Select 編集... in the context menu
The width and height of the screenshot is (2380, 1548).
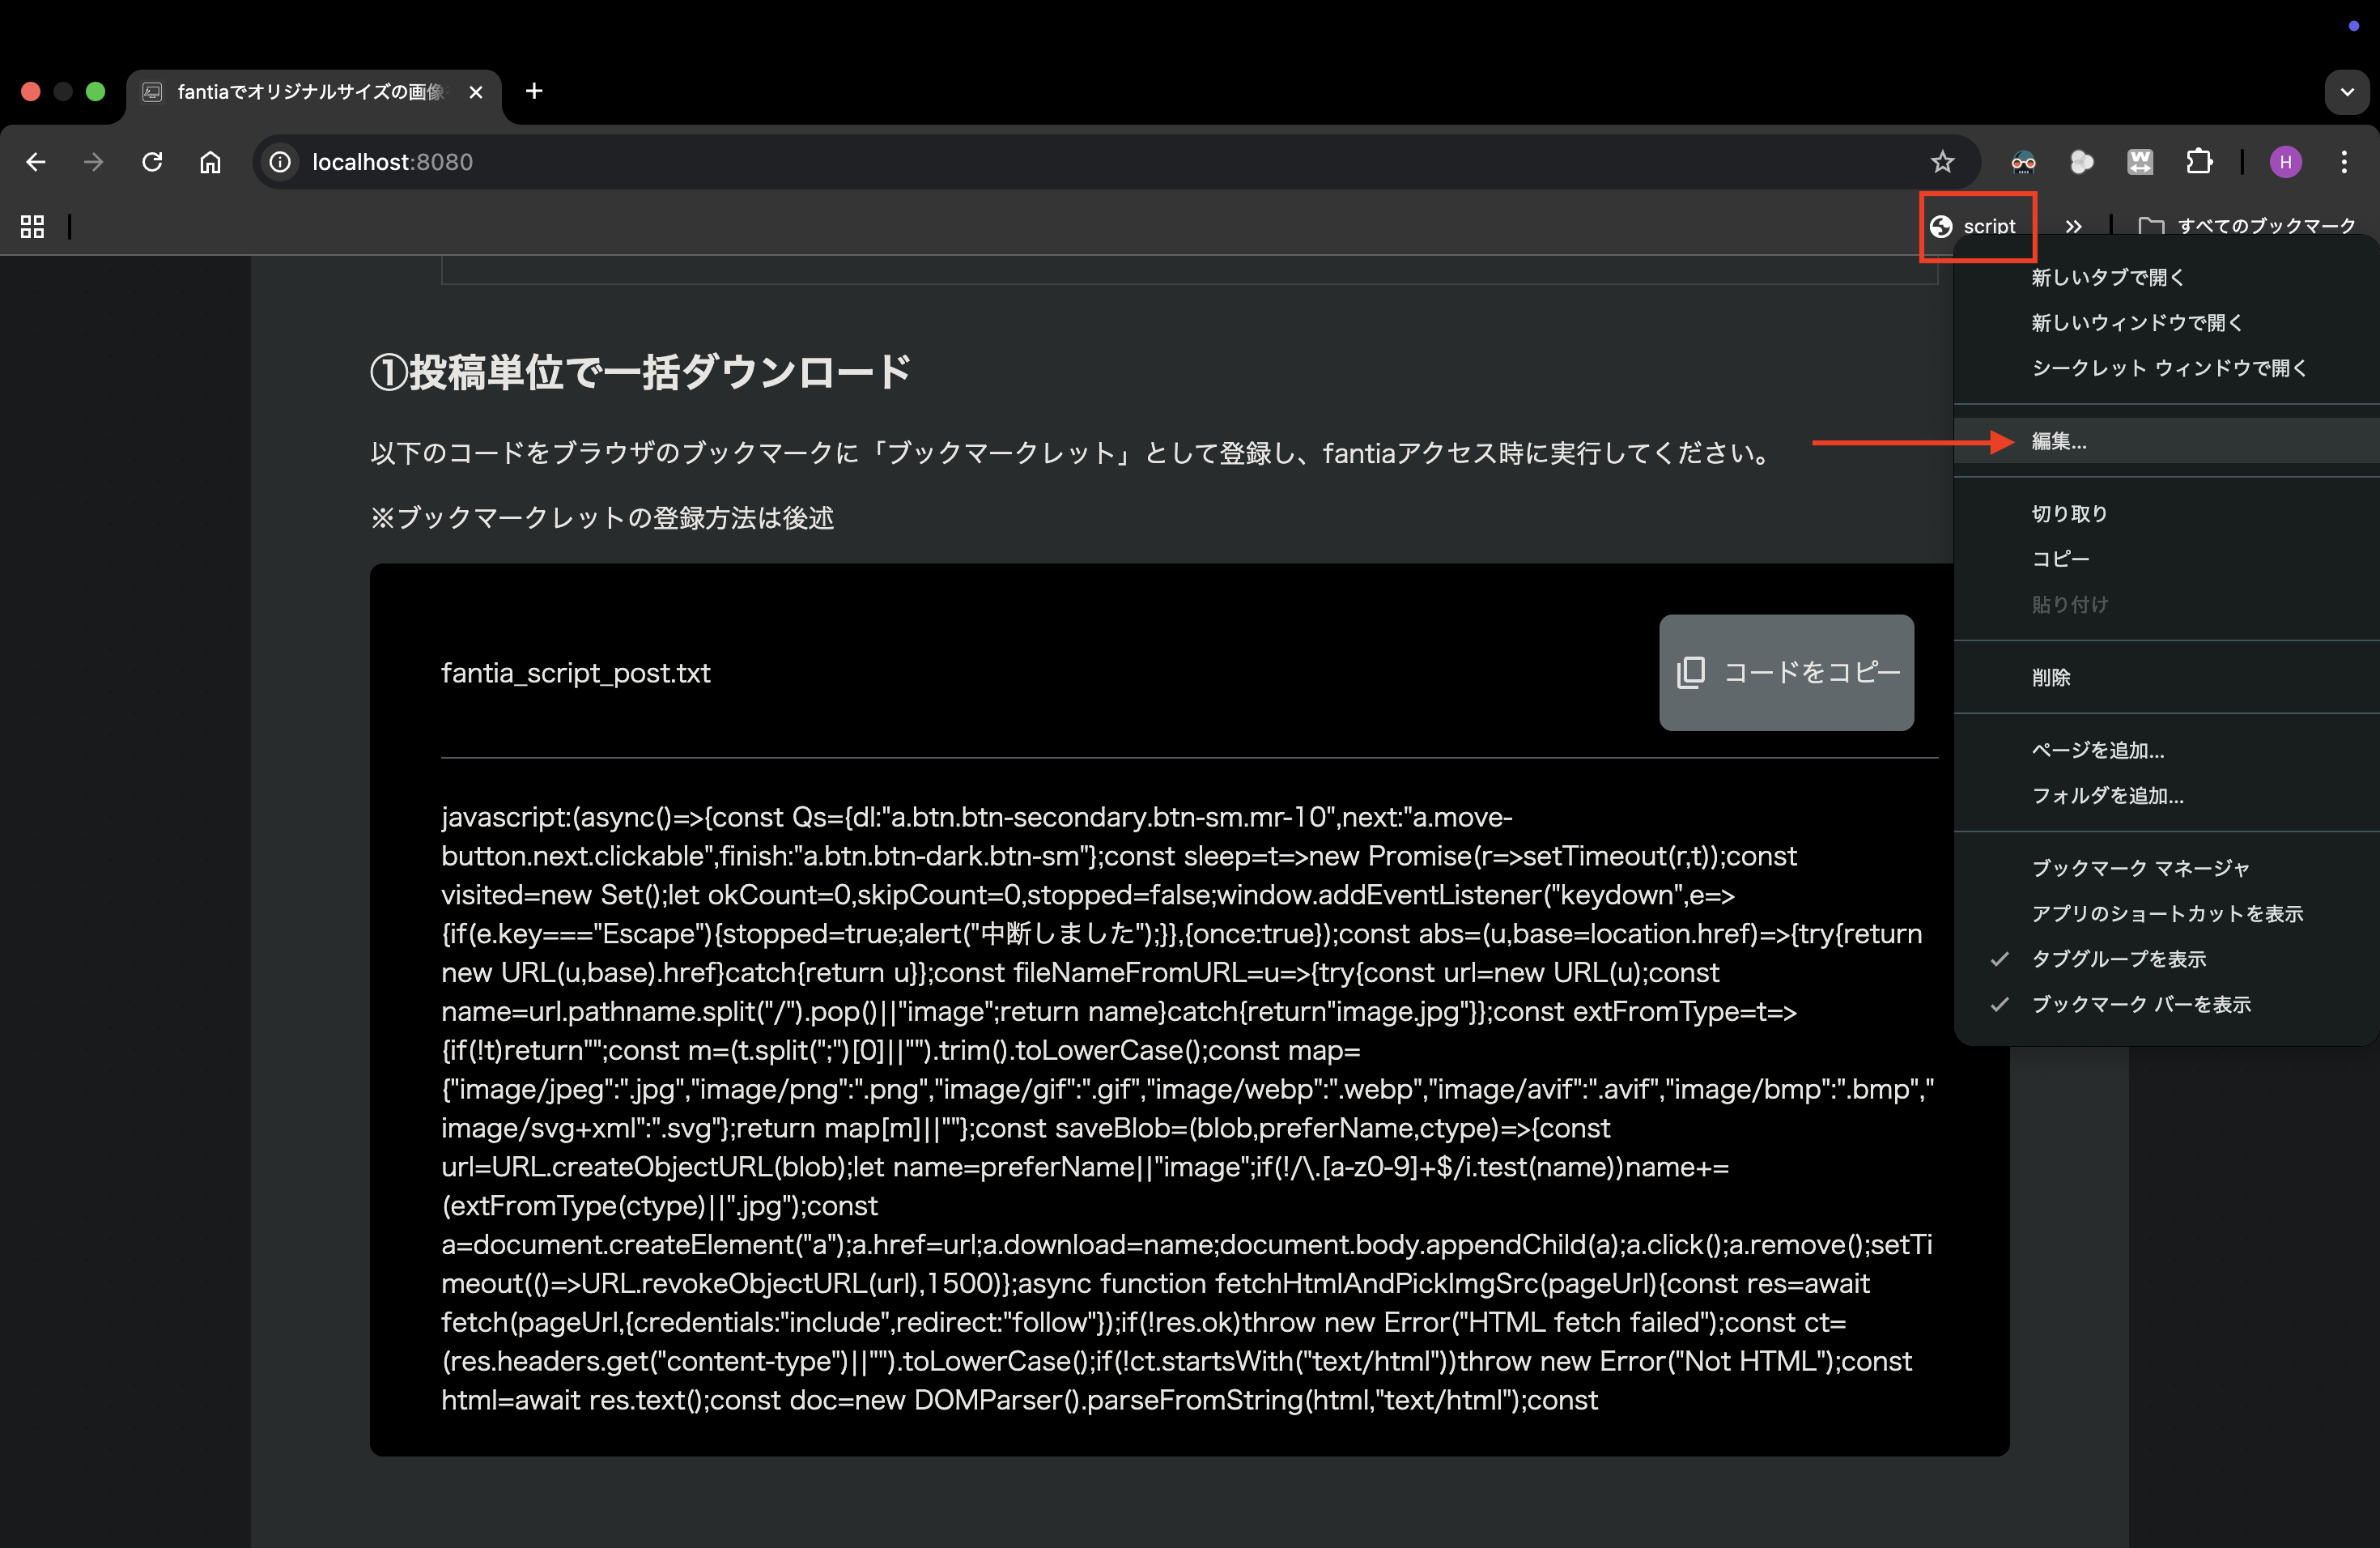[x=2059, y=442]
